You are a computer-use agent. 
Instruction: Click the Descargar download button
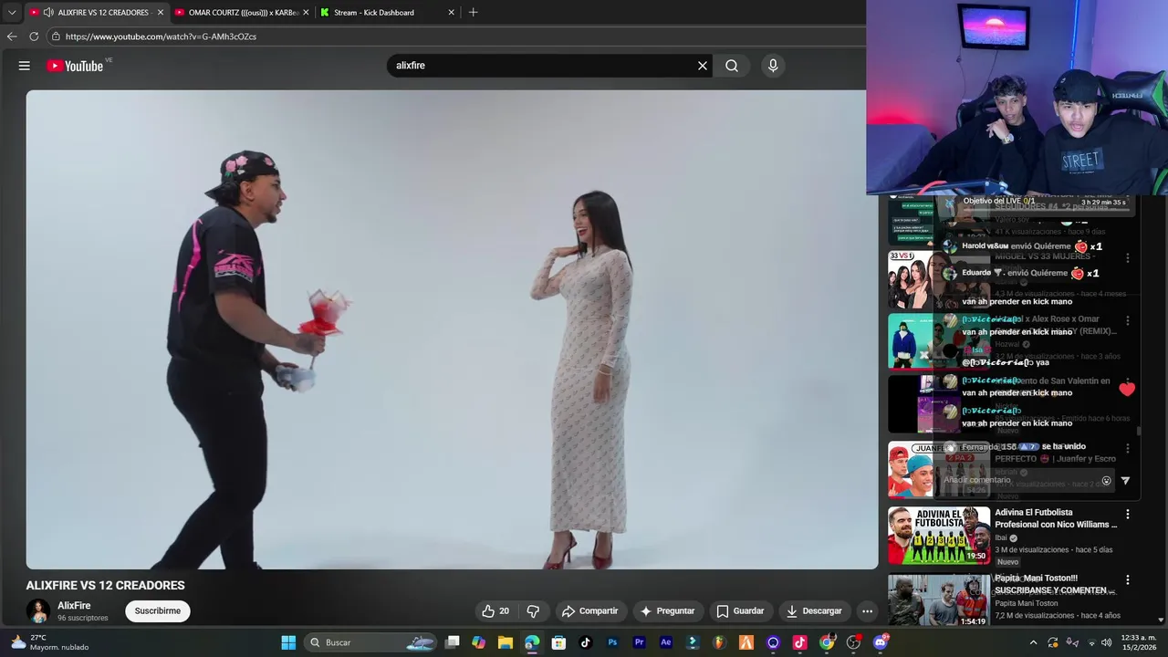coord(814,611)
